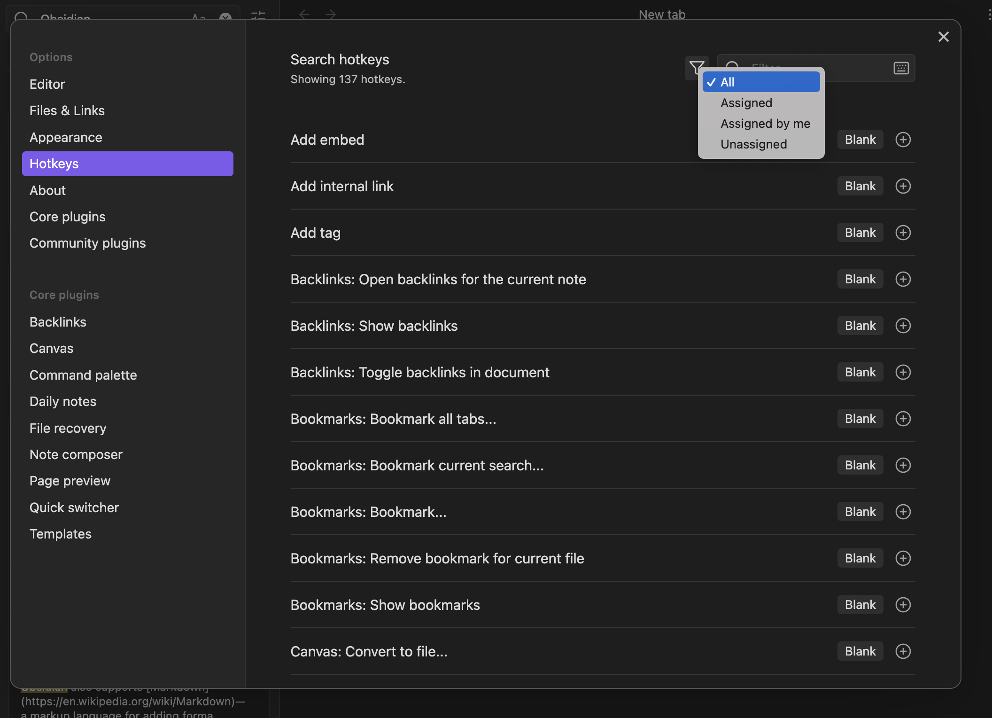Click the hotkey filter funnel icon
Image resolution: width=992 pixels, height=718 pixels.
pos(696,68)
